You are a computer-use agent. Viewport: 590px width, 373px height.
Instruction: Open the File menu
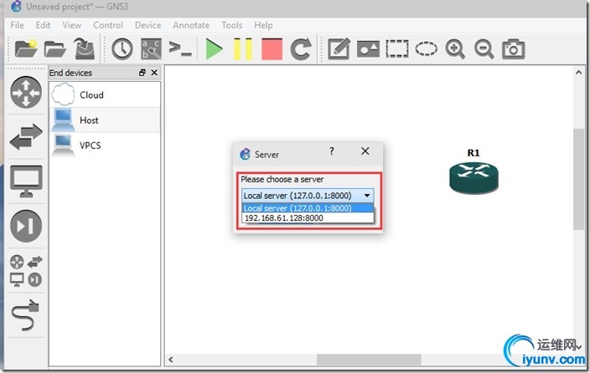click(18, 25)
